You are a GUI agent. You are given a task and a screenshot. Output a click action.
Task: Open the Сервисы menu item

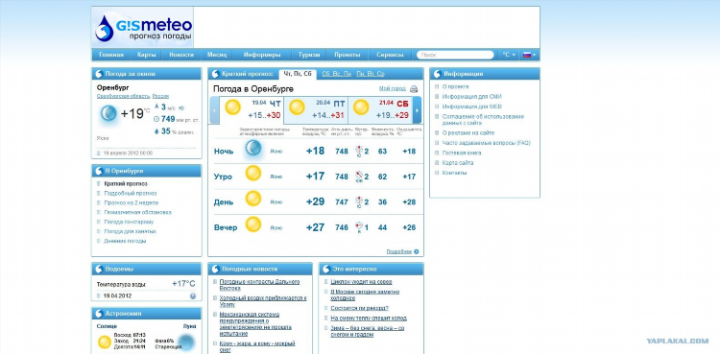click(x=390, y=55)
